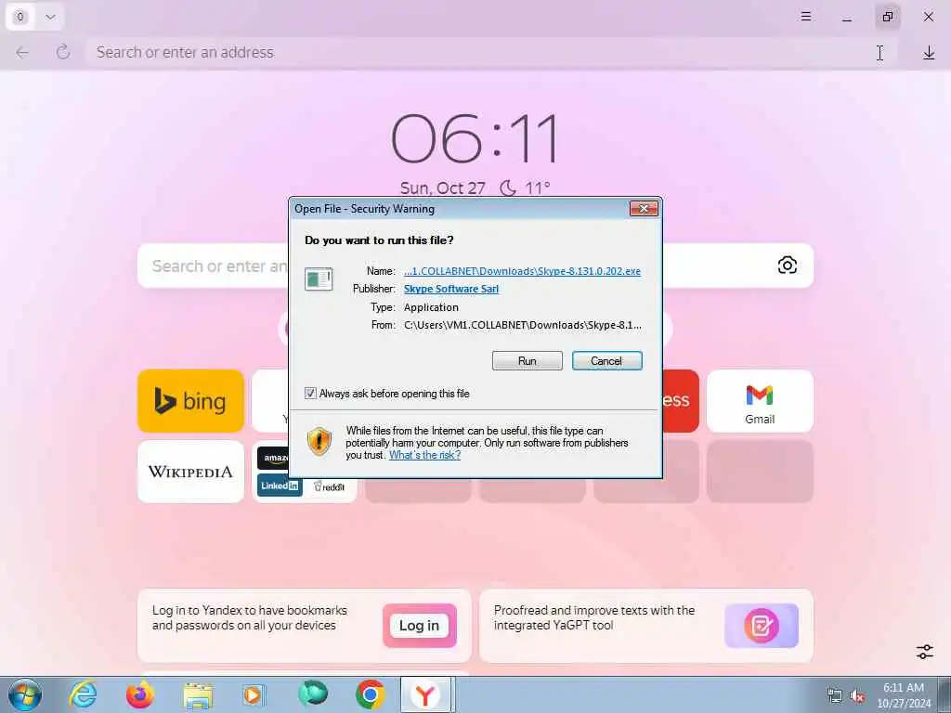Open the Windows Start menu orb

25,694
